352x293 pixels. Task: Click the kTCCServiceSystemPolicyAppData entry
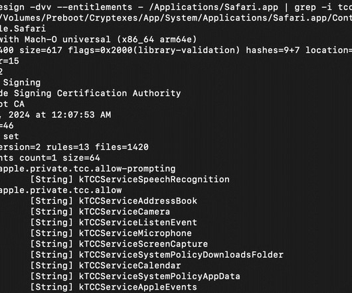coord(159,276)
